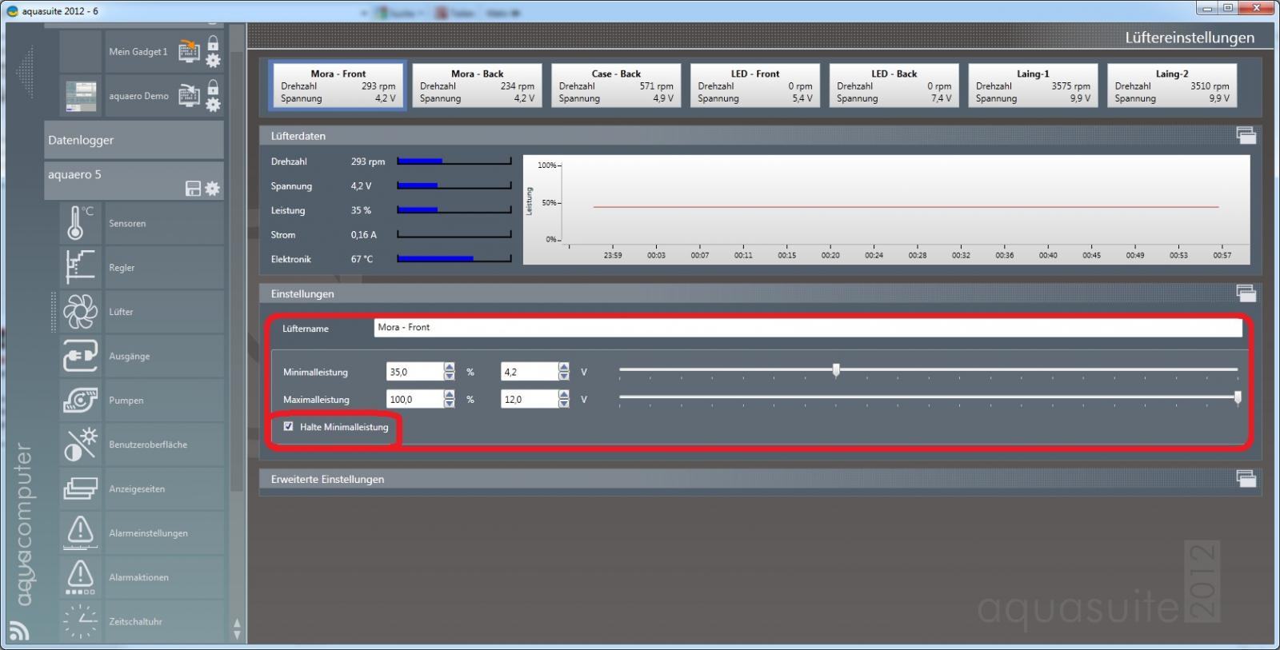Viewport: 1280px width, 650px height.
Task: Select the Laing-1 fan tab
Action: point(1033,86)
